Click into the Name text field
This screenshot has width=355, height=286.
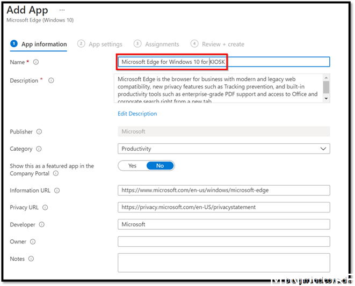point(269,62)
